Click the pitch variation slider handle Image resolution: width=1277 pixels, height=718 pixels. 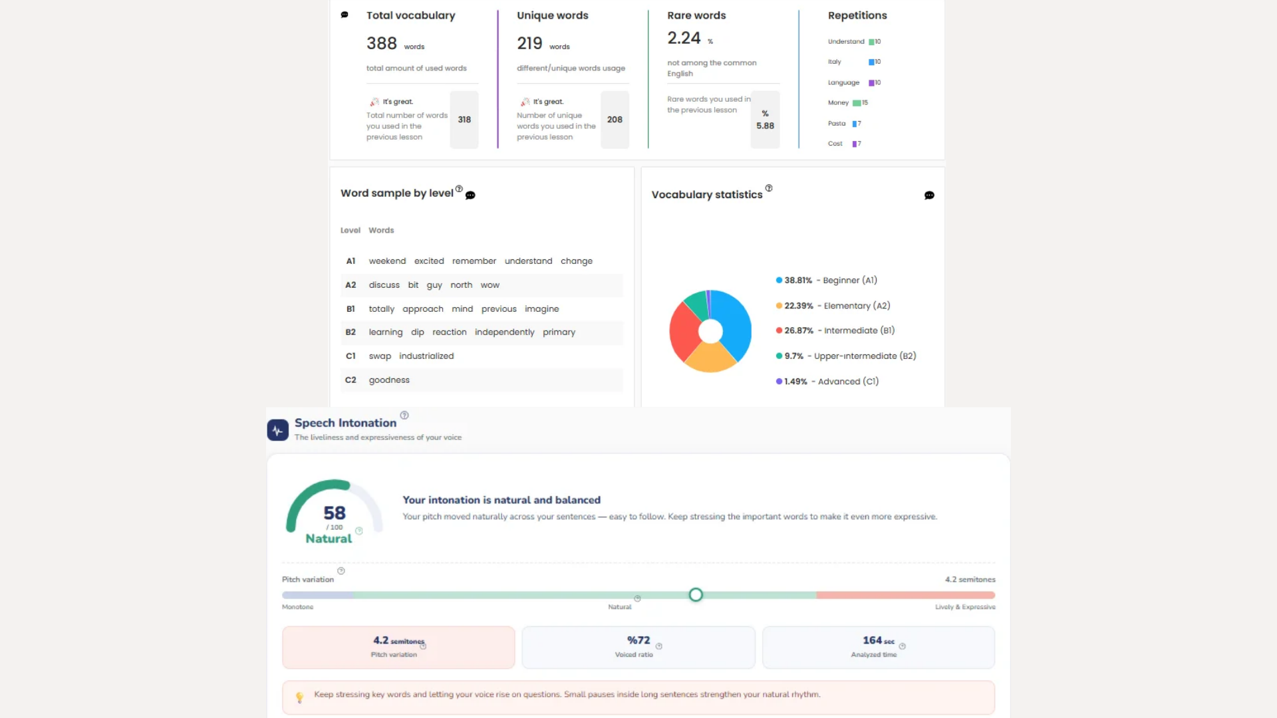696,595
